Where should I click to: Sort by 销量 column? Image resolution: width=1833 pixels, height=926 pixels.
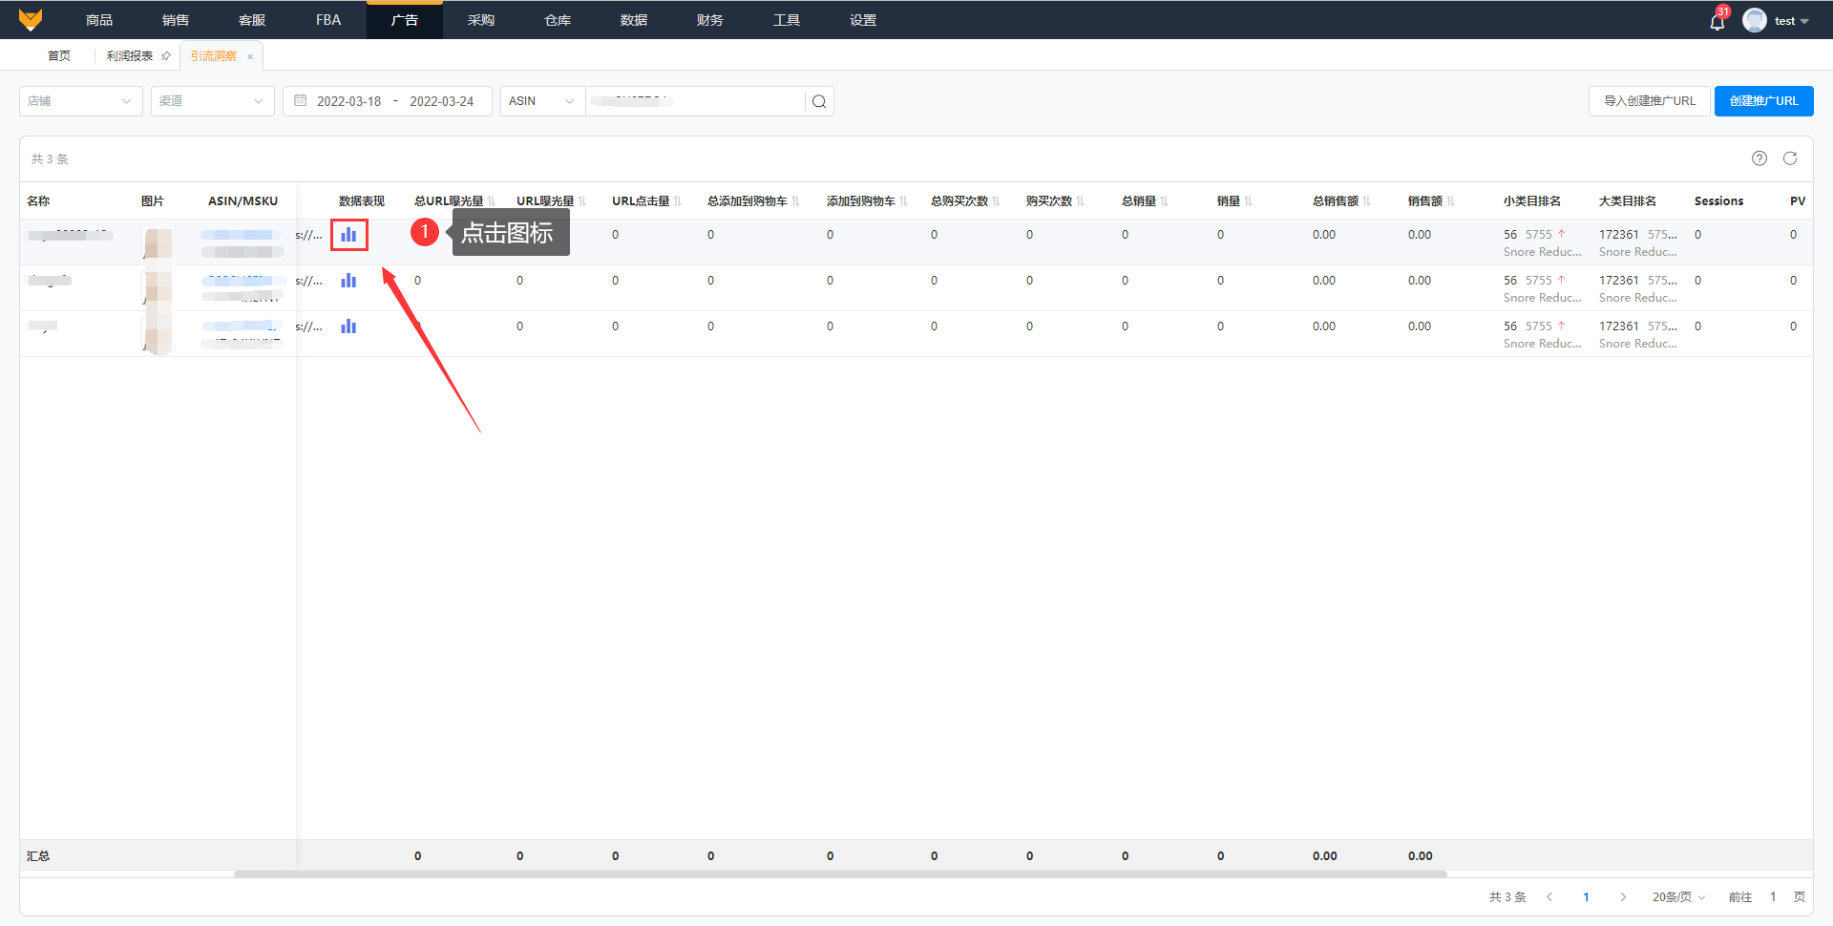click(1248, 201)
